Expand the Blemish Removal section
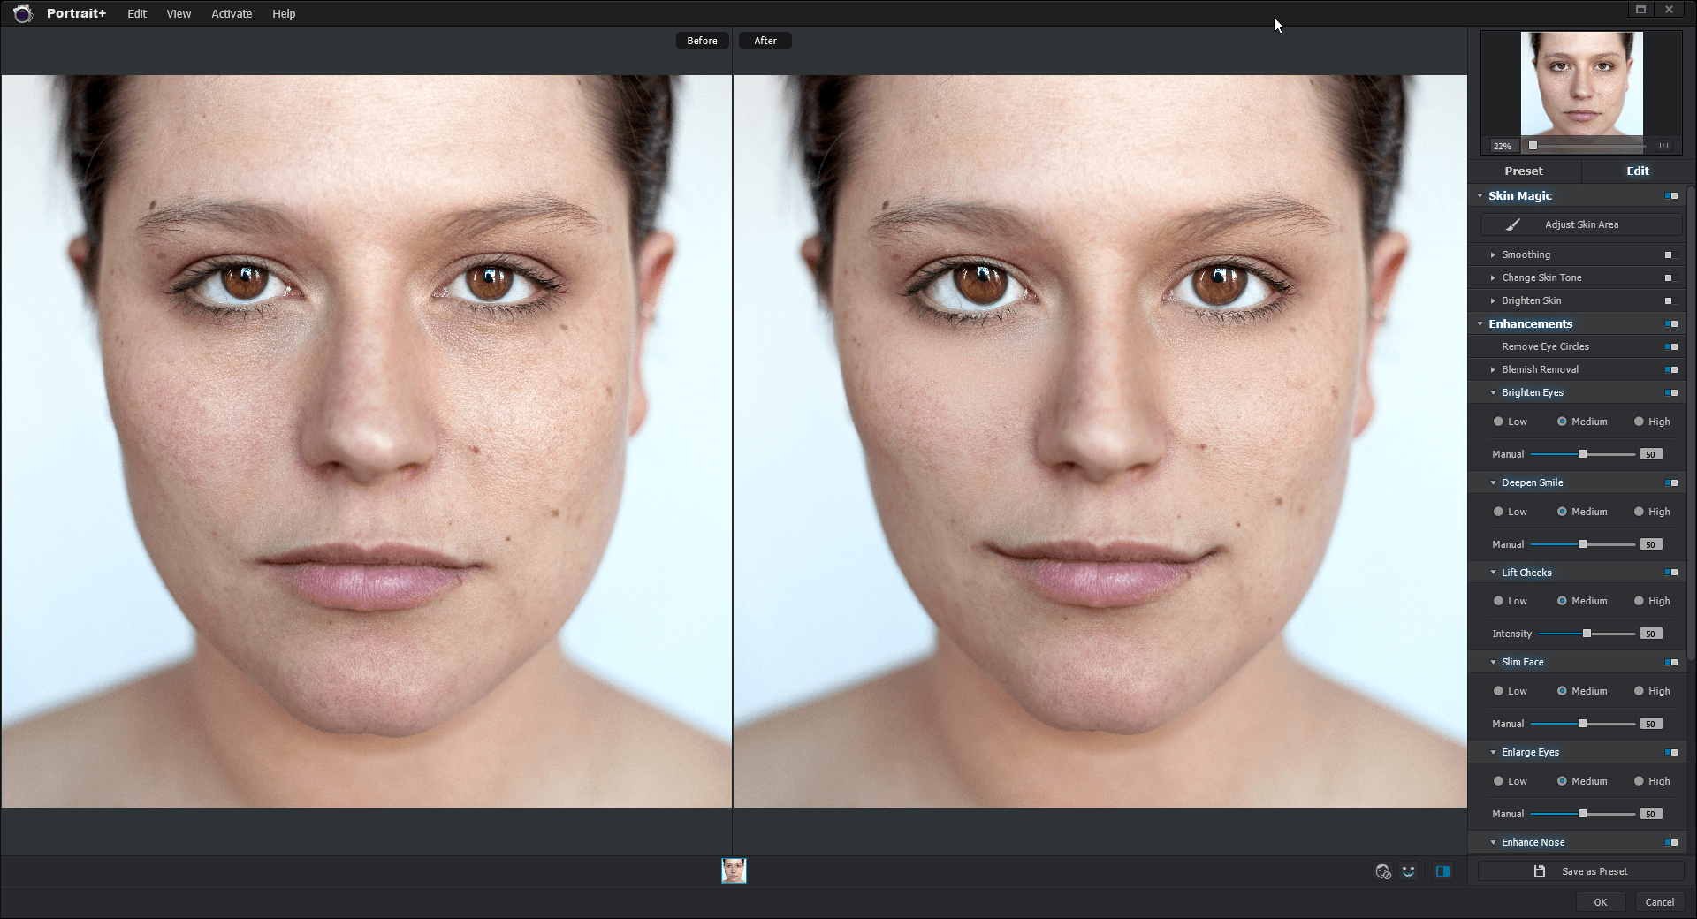Viewport: 1697px width, 919px height. pos(1493,369)
